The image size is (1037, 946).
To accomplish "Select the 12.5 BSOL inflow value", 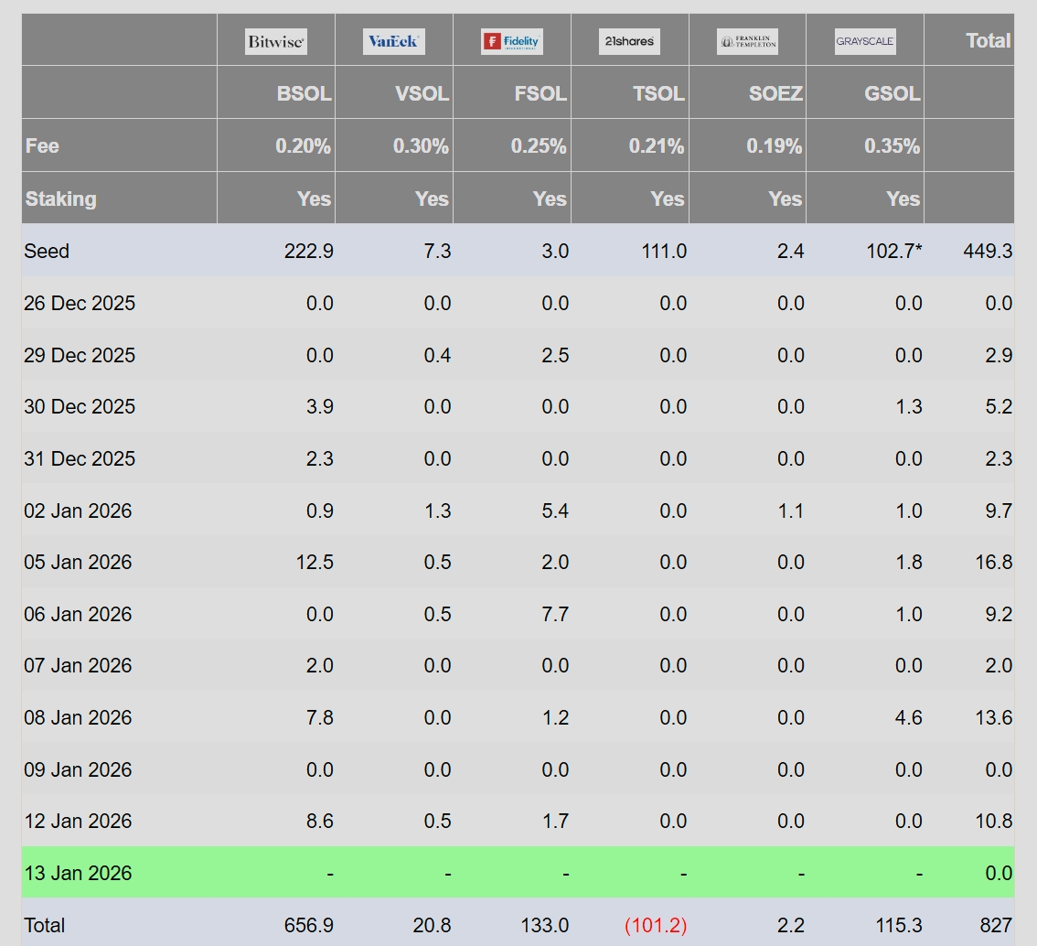I will (315, 563).
